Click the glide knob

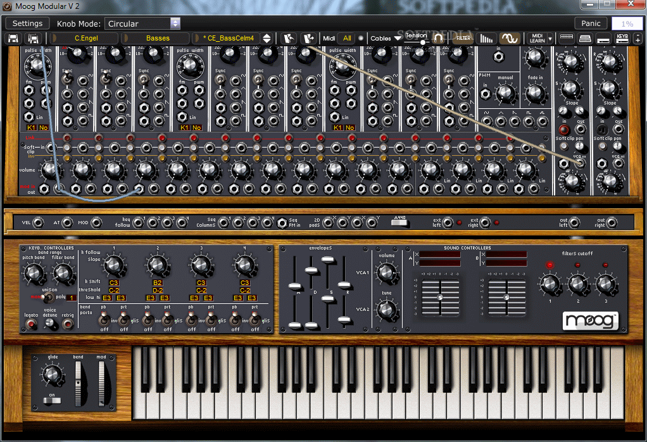pos(53,374)
